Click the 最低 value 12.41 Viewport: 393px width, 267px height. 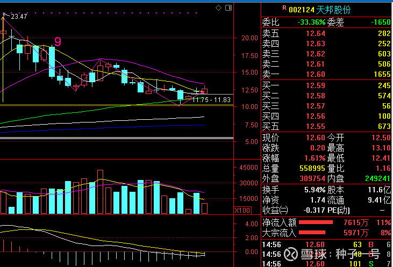click(381, 158)
